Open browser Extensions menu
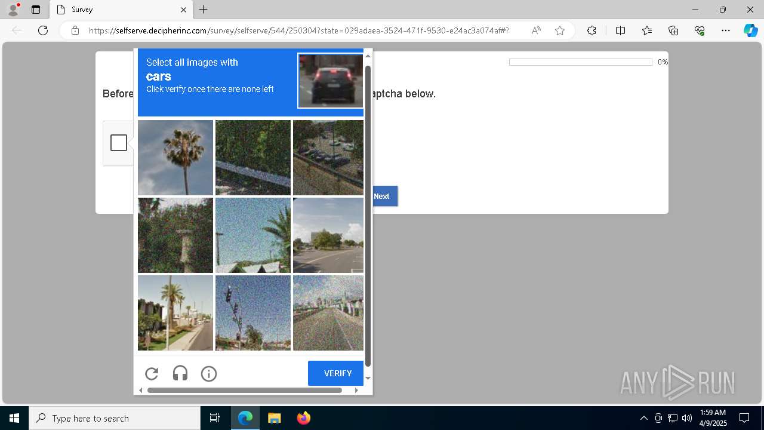Viewport: 764px width, 430px height. (592, 30)
